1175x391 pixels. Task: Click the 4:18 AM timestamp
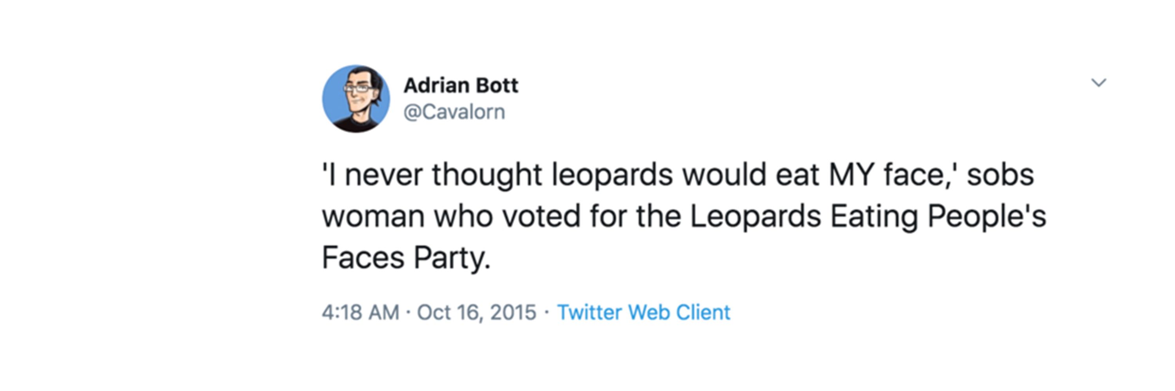360,312
